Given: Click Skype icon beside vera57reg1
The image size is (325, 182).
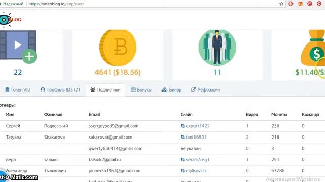Looking at the screenshot, I should [183, 160].
